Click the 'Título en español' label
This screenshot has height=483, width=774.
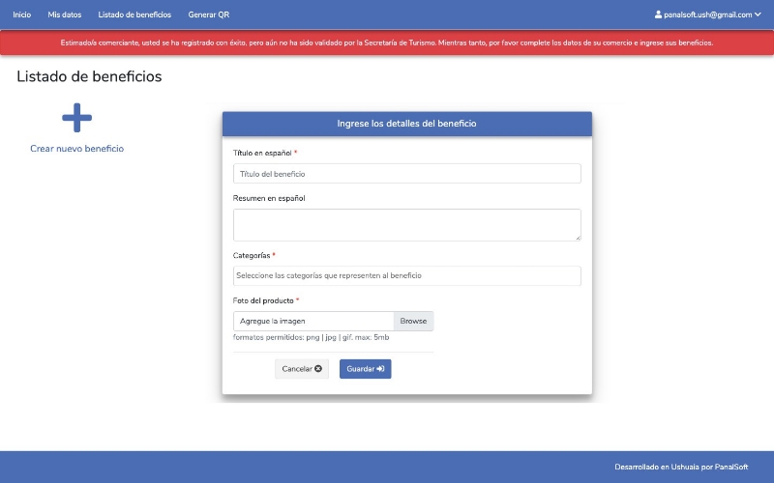(262, 153)
